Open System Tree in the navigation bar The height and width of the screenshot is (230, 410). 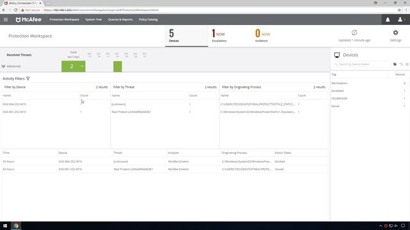pyautogui.click(x=94, y=20)
